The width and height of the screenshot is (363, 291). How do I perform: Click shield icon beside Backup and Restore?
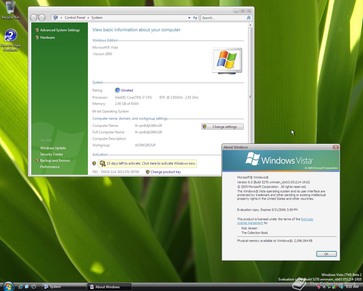click(x=37, y=161)
